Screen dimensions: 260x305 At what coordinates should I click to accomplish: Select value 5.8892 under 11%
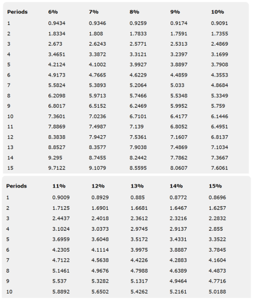(61, 292)
